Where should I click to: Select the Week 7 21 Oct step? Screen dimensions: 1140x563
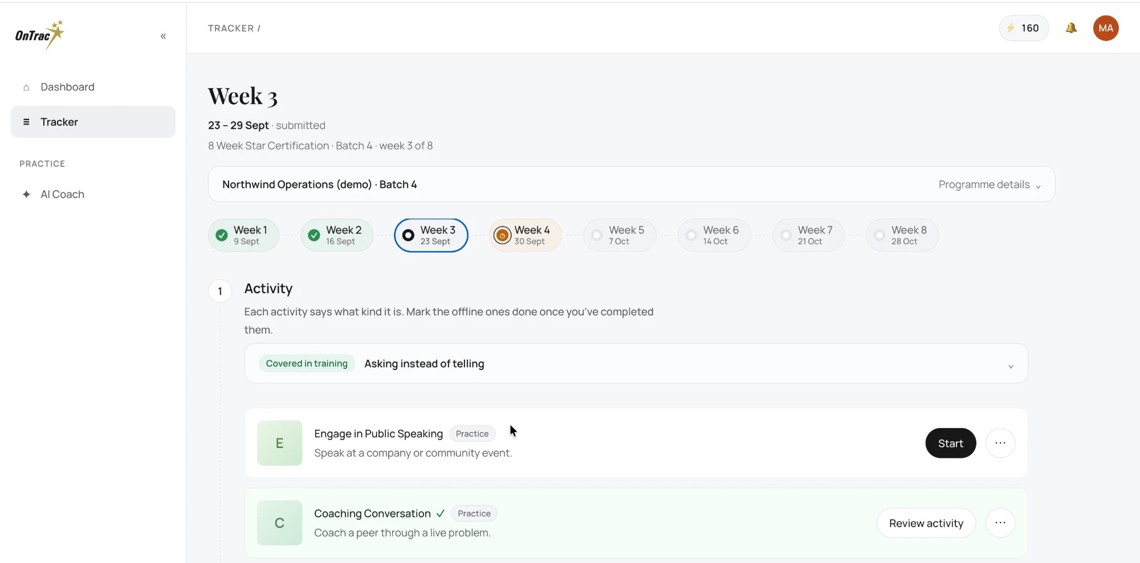(x=808, y=235)
